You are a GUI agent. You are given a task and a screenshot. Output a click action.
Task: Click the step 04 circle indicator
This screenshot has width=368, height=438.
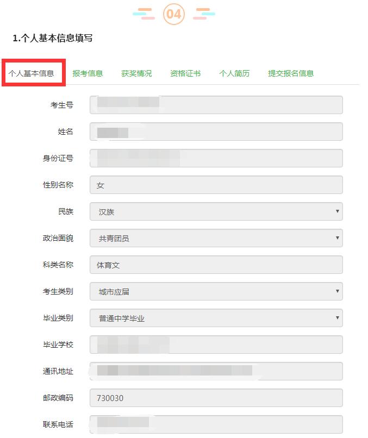coord(173,14)
